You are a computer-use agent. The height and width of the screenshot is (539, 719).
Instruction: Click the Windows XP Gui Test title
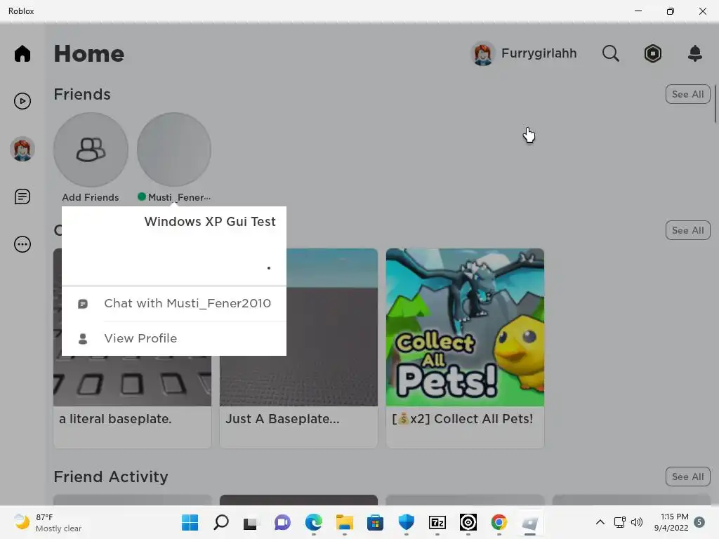[x=210, y=222]
